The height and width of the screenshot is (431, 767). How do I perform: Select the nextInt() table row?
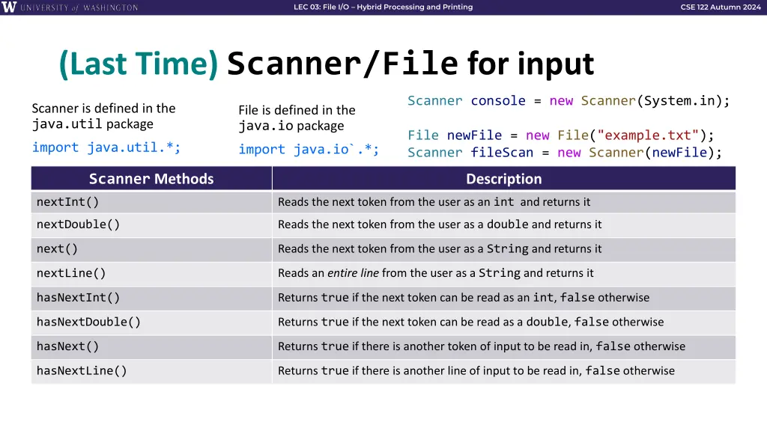tap(383, 202)
